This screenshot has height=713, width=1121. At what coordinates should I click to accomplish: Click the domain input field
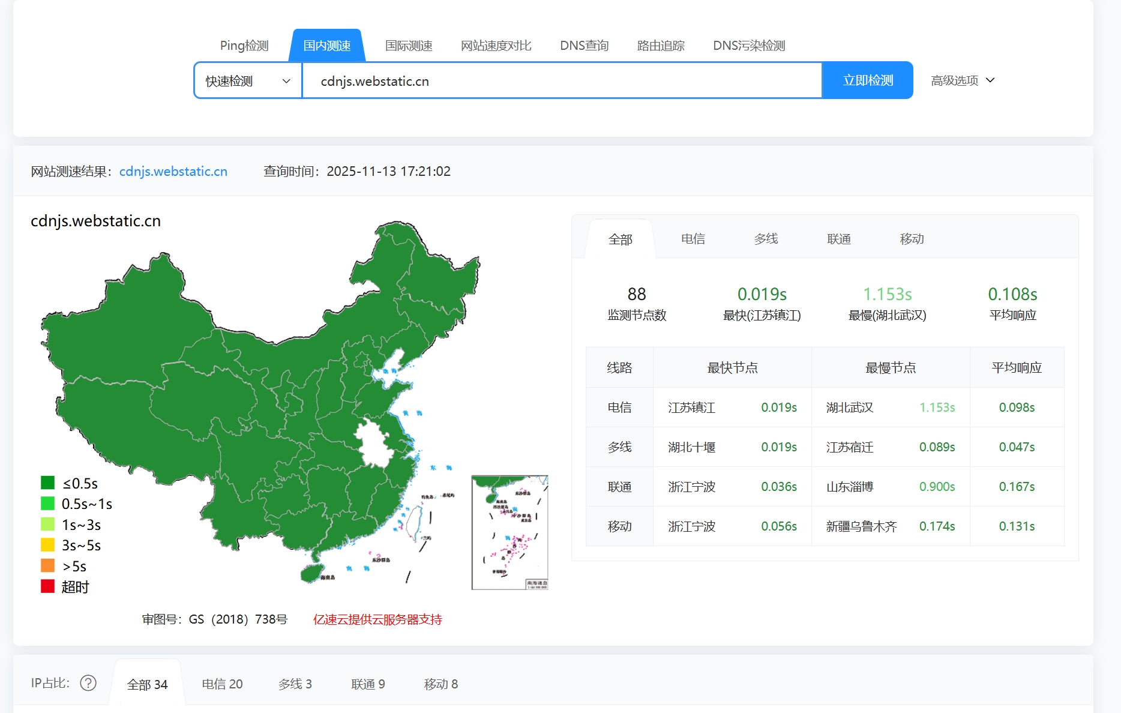(x=561, y=81)
